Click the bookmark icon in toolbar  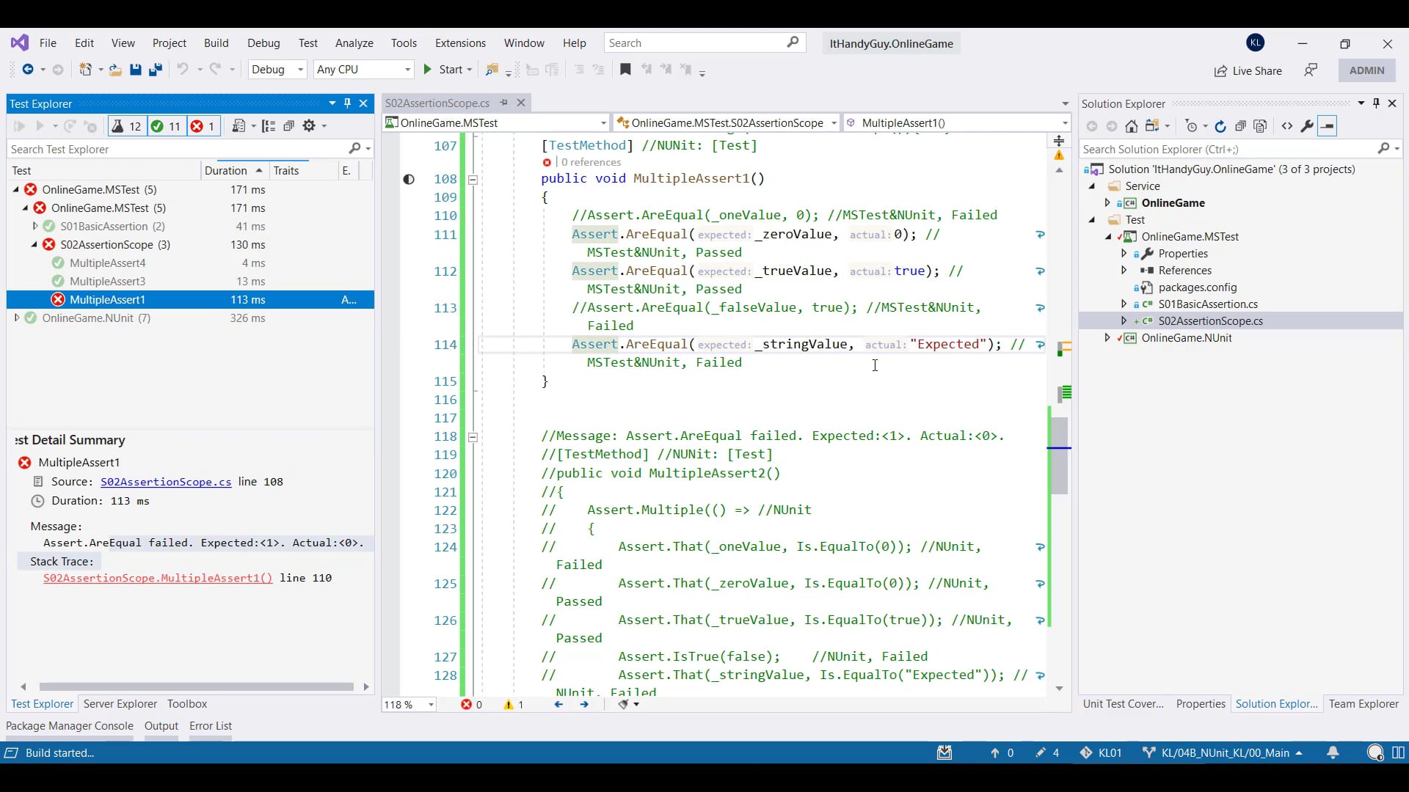pyautogui.click(x=625, y=70)
